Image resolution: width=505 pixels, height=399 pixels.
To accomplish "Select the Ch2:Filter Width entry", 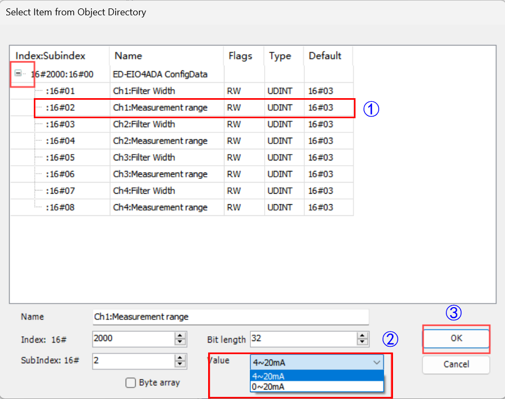I will tap(144, 124).
